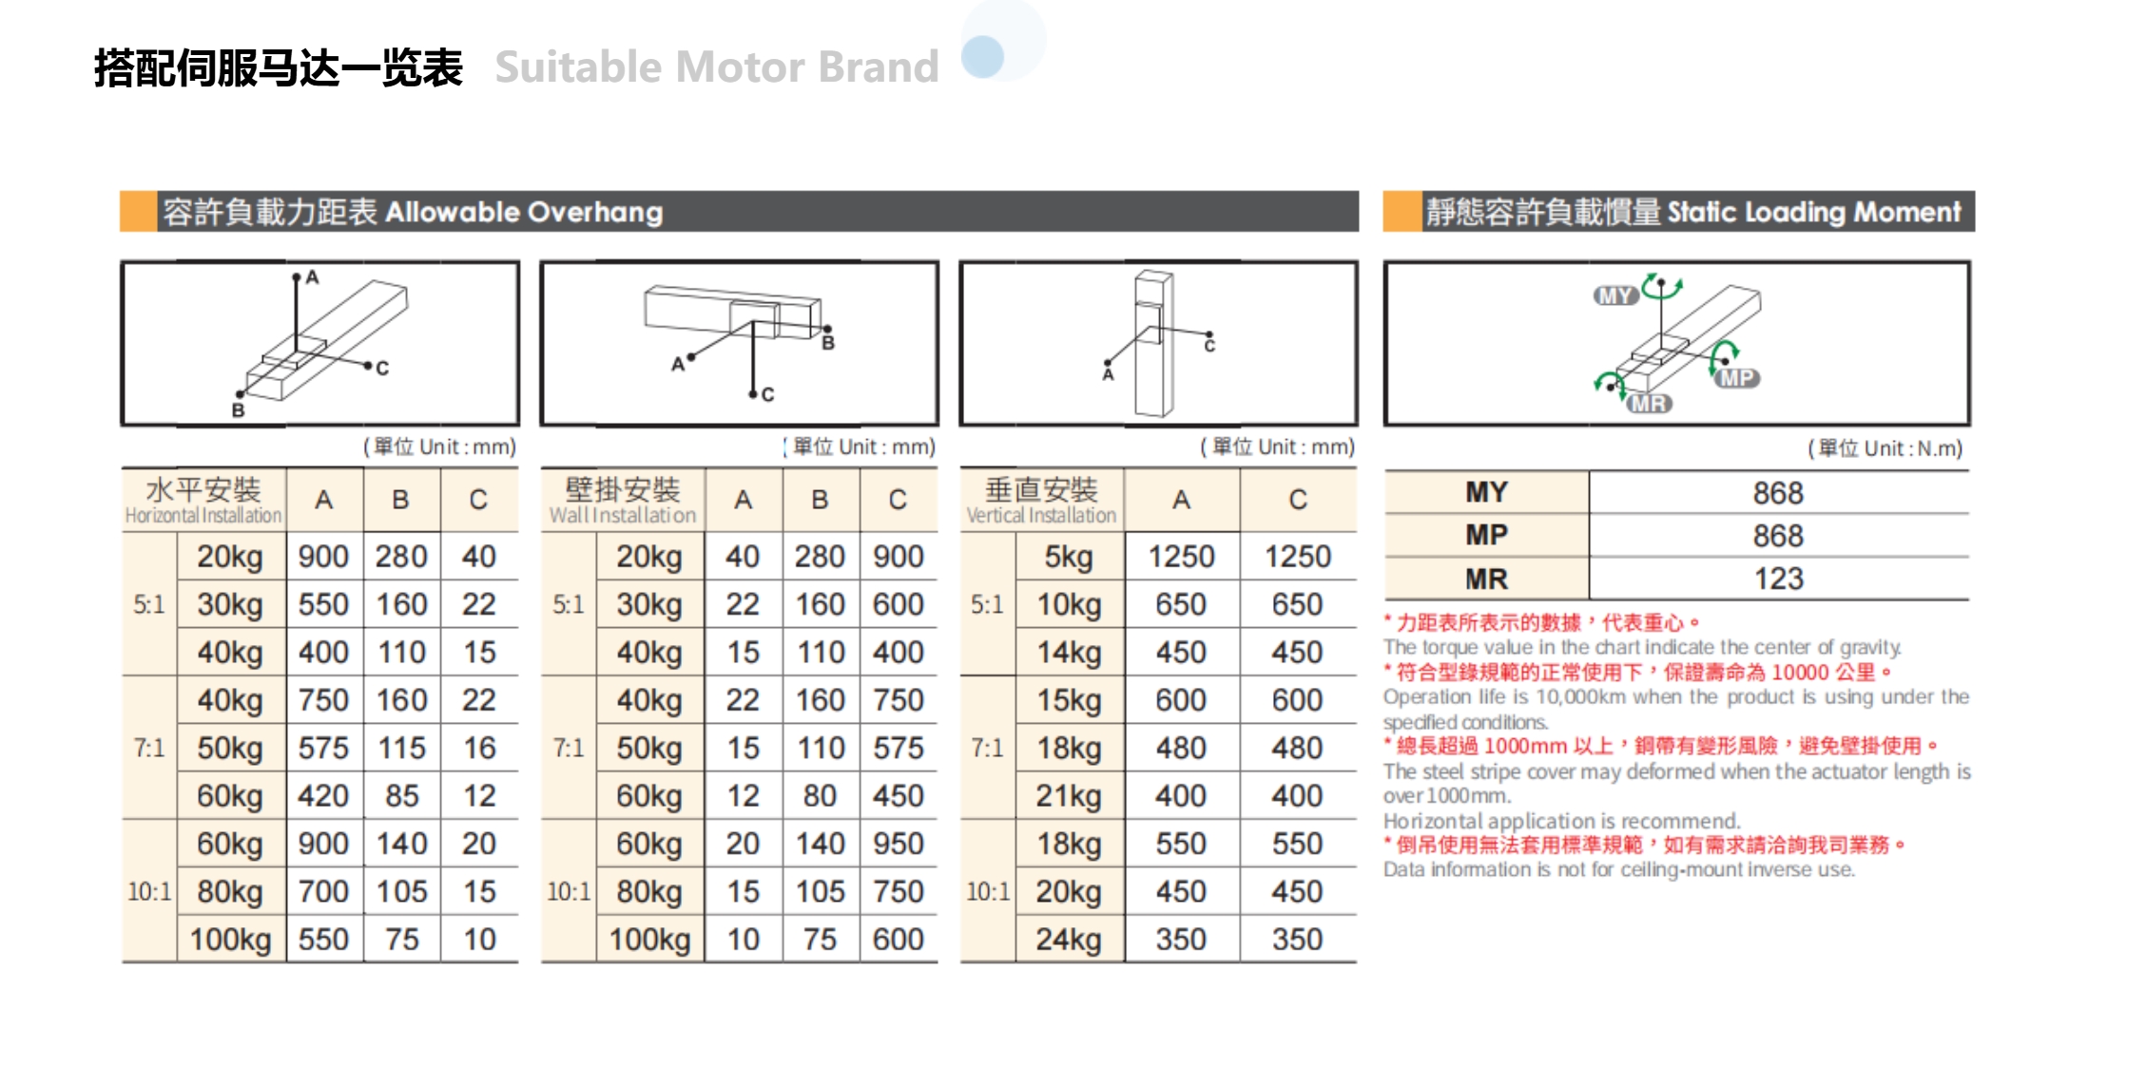Click the MR badge in the moment diagram

click(x=1650, y=404)
